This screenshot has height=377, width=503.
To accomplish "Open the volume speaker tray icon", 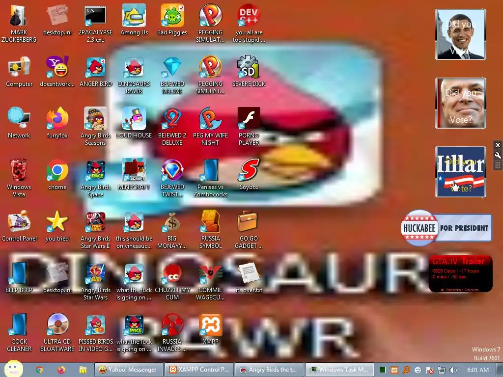I will pos(453,370).
